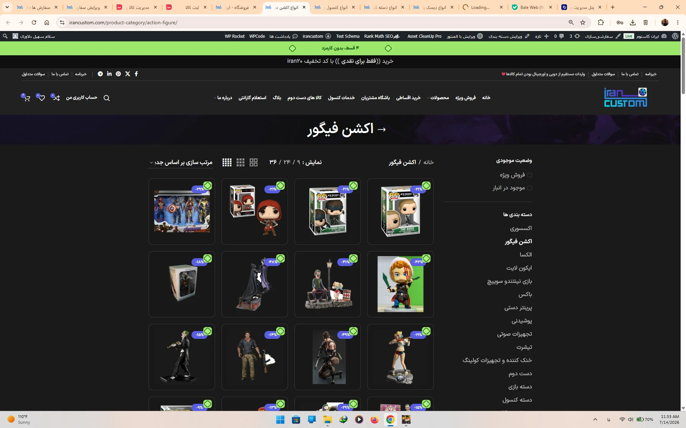Image resolution: width=686 pixels, height=428 pixels.
Task: Click the Iran Custom logo
Action: [626, 97]
